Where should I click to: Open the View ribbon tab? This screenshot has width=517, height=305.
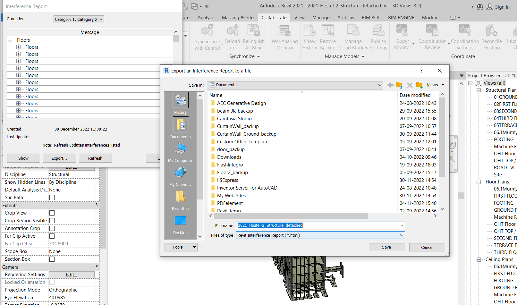(x=300, y=18)
